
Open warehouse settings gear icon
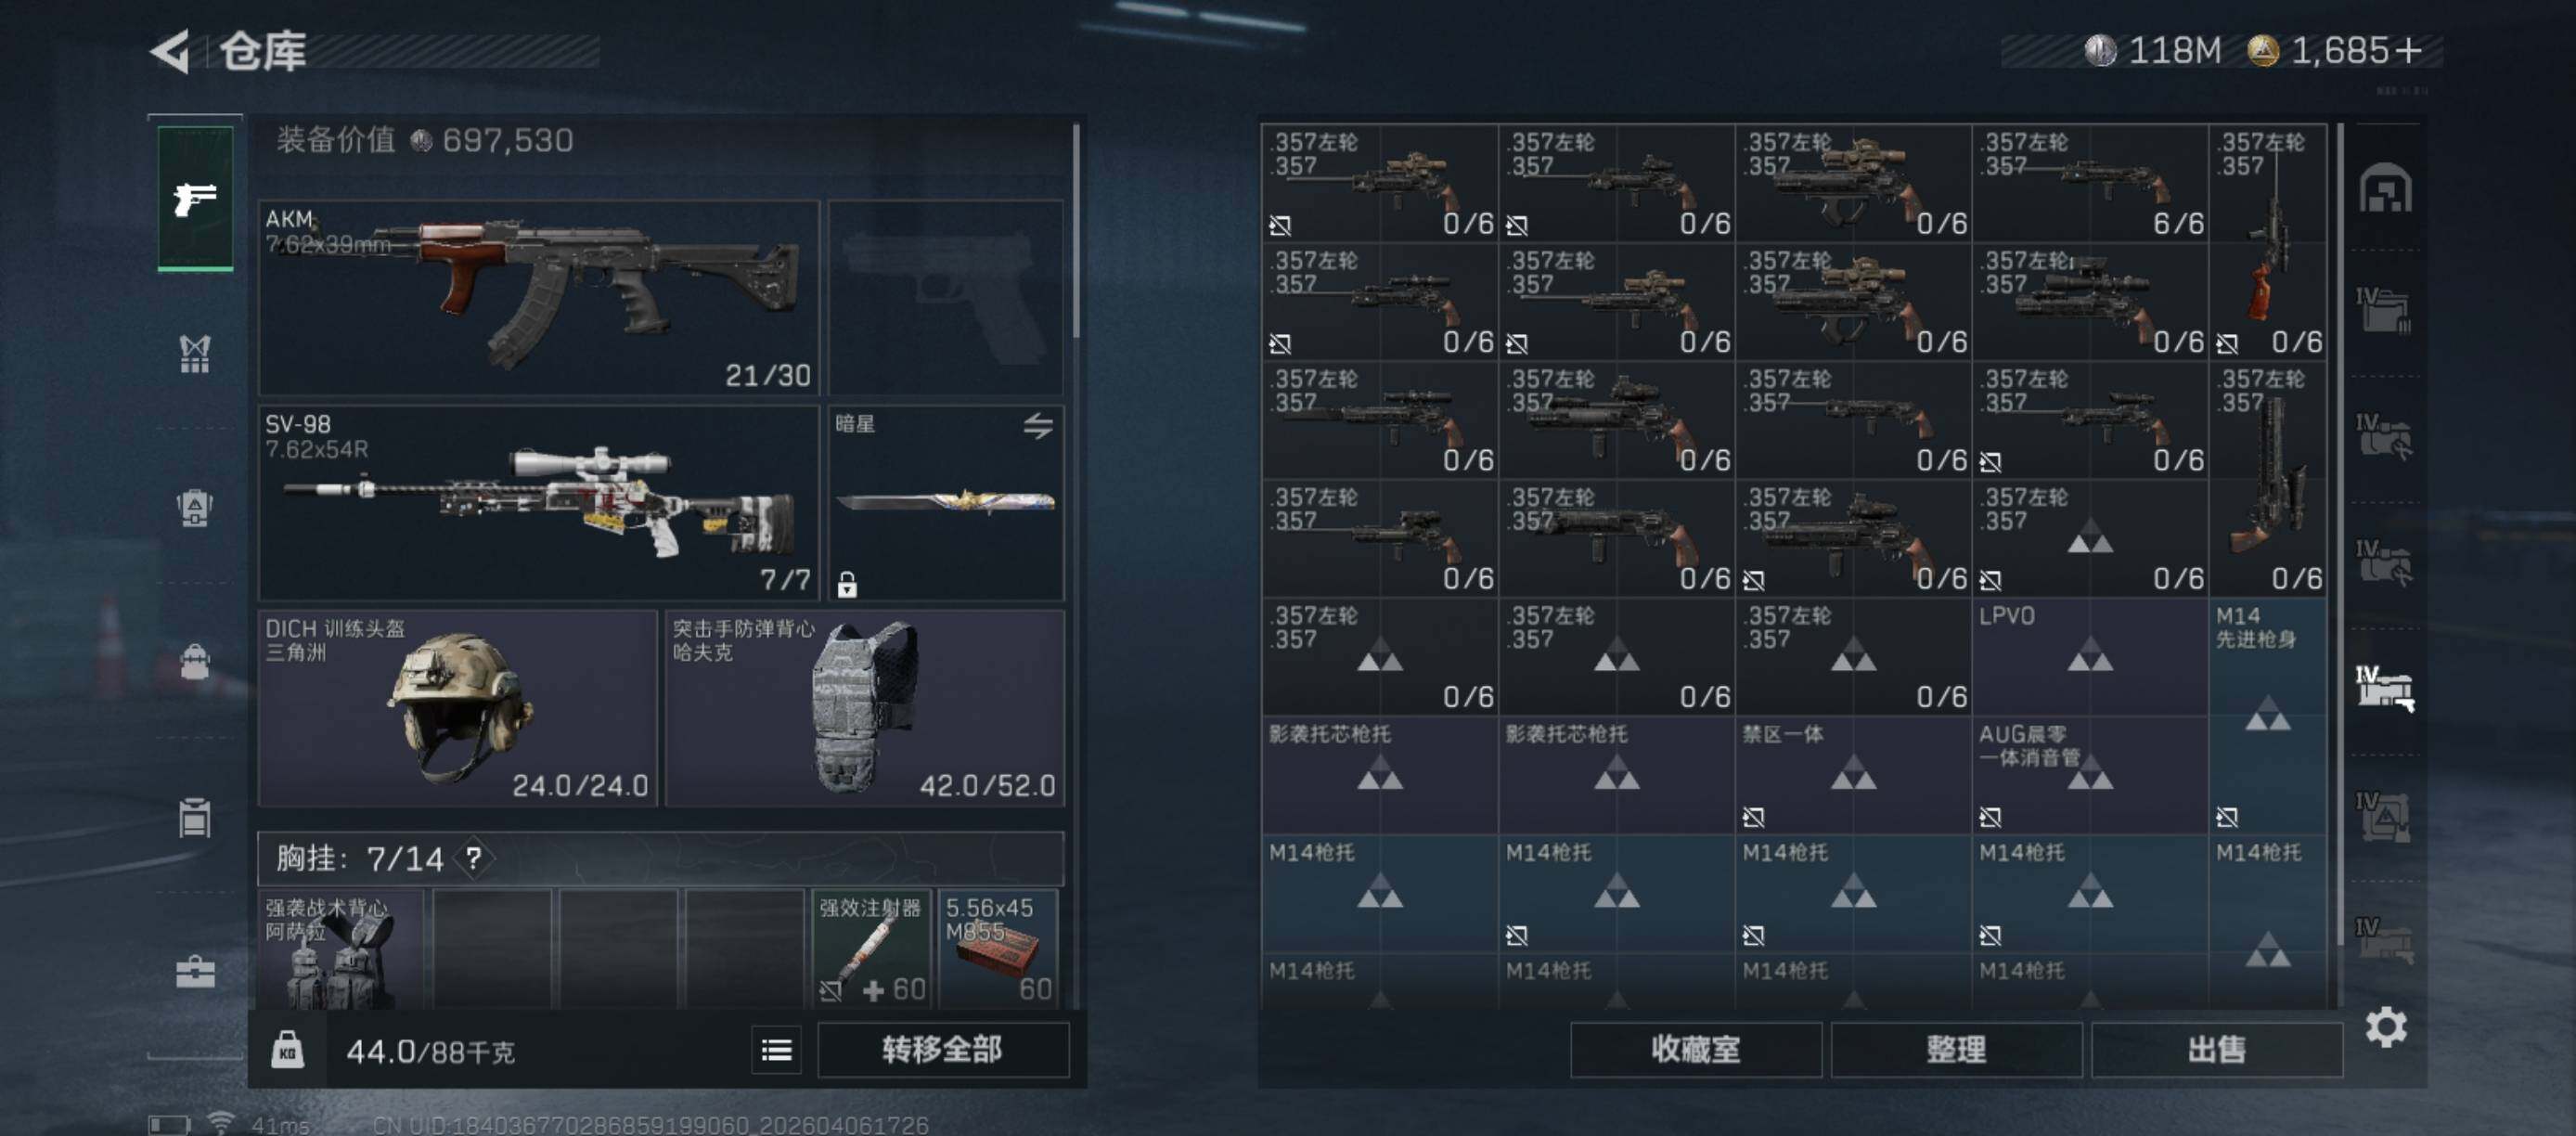pos(2386,1028)
